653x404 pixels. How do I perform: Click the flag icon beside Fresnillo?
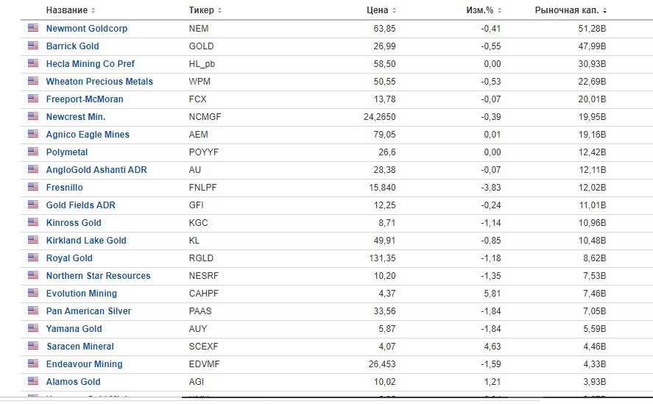point(33,187)
